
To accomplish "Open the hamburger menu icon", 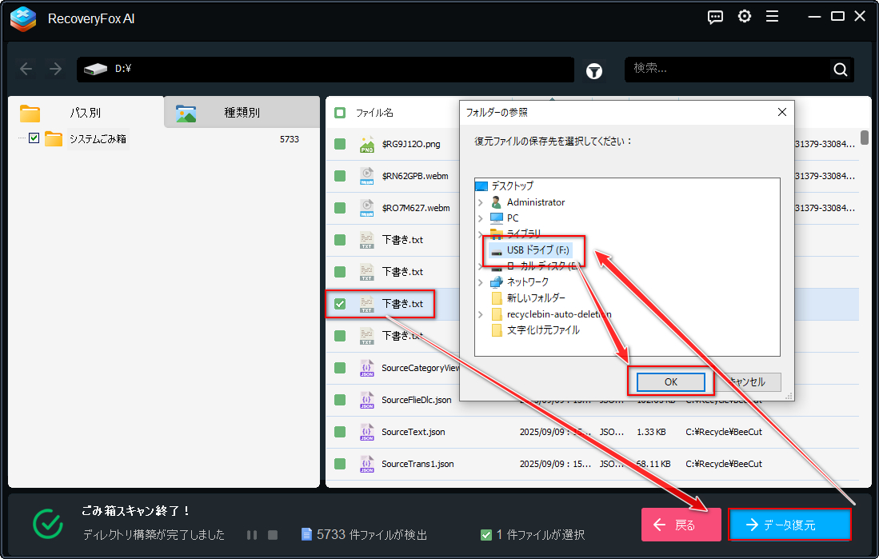I will [x=772, y=17].
